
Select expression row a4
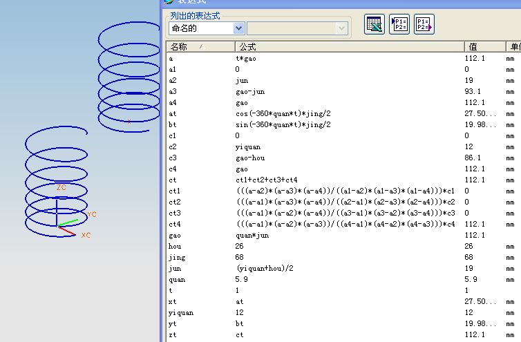click(x=343, y=103)
